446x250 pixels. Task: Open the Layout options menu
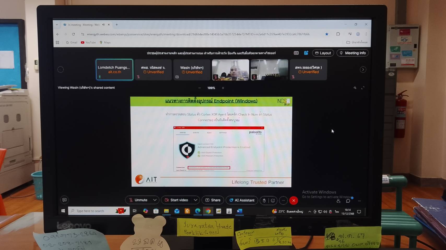pyautogui.click(x=323, y=53)
